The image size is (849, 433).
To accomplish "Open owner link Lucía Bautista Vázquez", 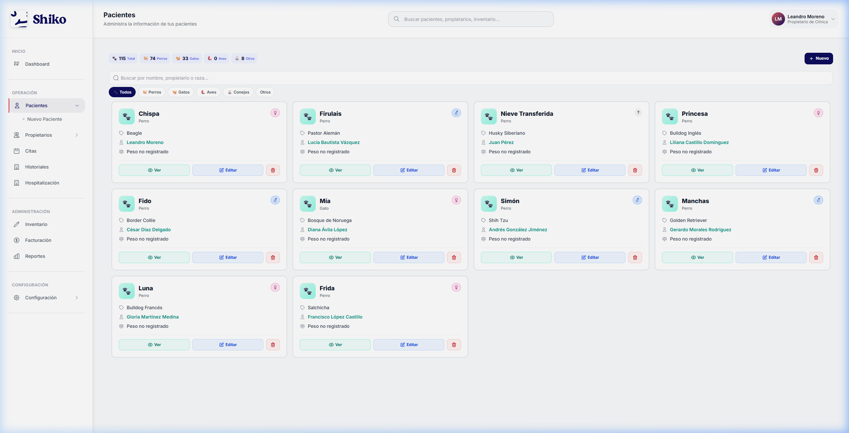I will 333,142.
